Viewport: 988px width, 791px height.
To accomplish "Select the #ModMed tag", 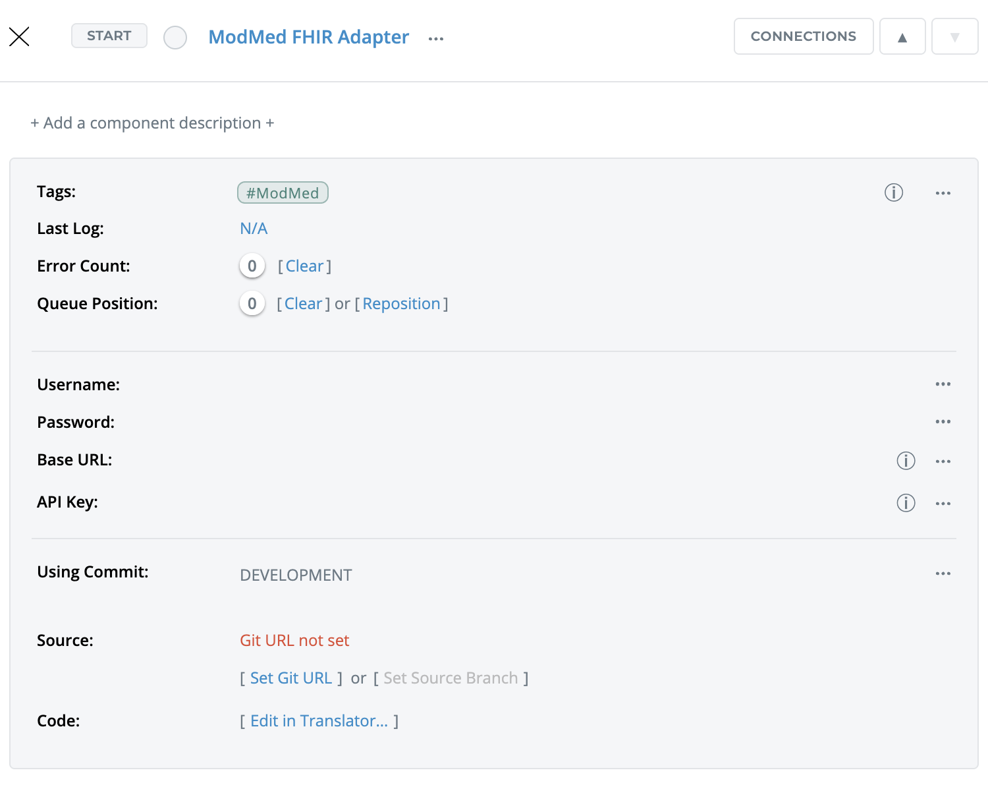I will (283, 193).
